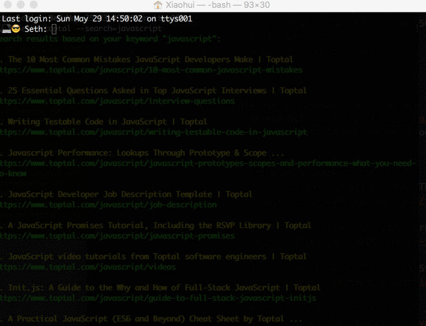The height and width of the screenshot is (326, 426).
Task: Click the home folder icon in title bar
Action: coord(158,5)
